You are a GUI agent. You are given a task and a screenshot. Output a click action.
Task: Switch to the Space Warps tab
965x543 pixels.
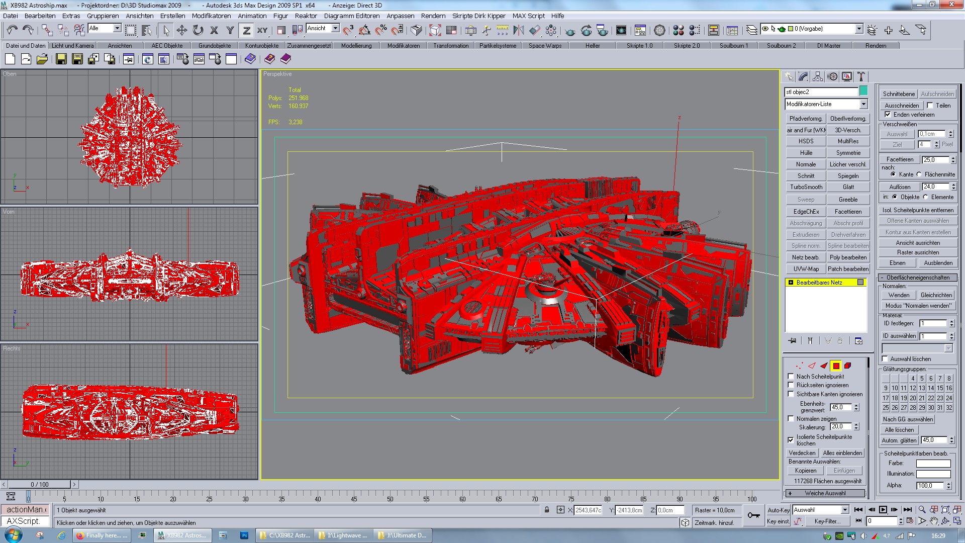(x=545, y=46)
